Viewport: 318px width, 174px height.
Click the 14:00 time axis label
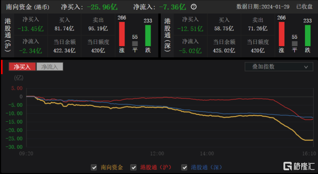[207, 154]
